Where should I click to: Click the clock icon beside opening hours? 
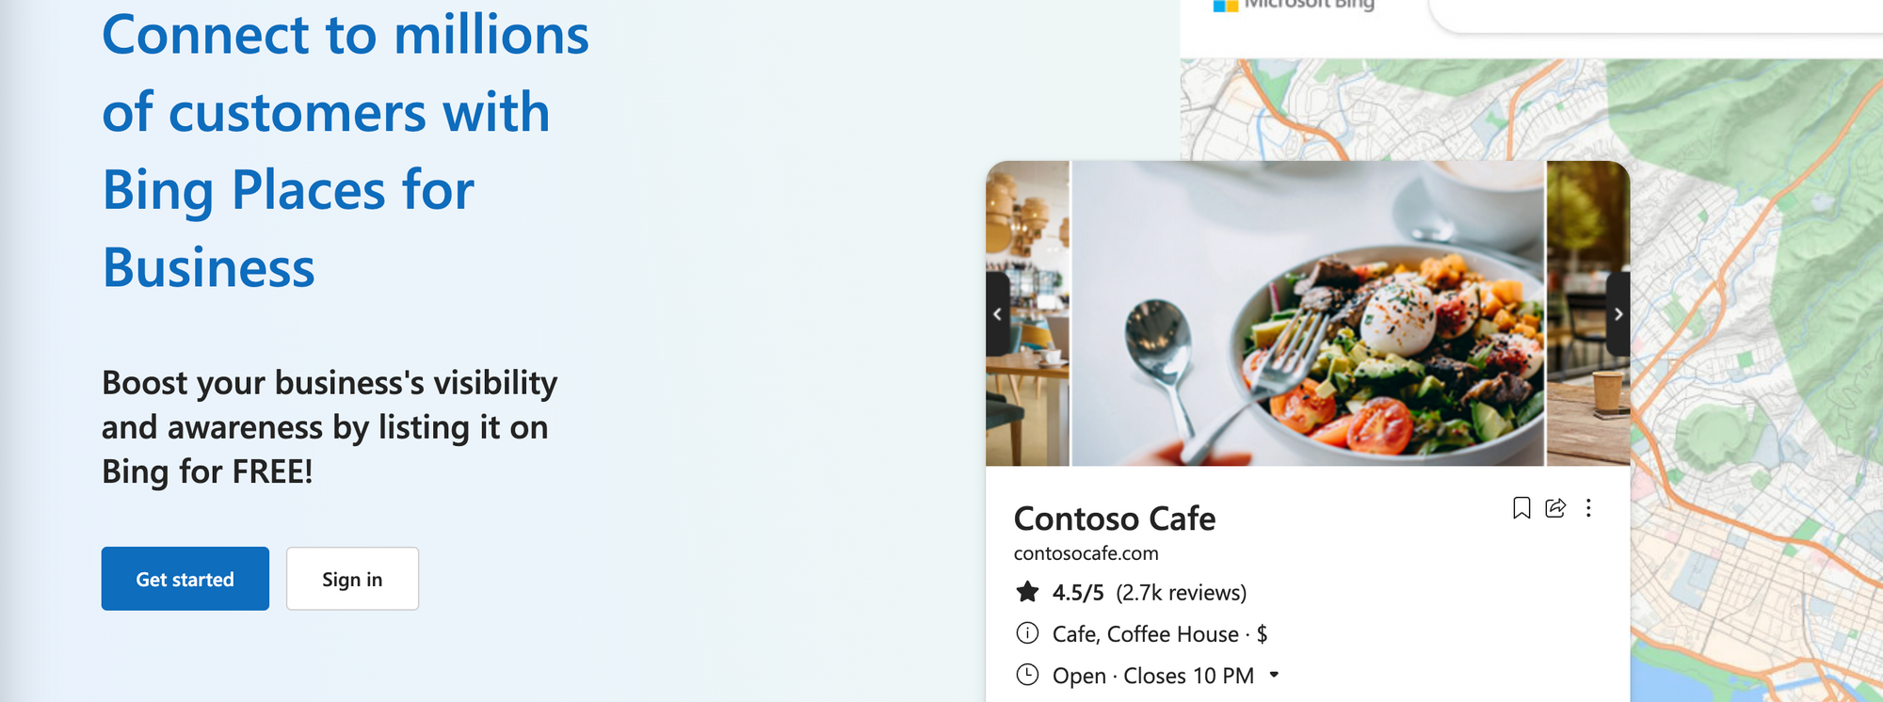coord(1027,675)
